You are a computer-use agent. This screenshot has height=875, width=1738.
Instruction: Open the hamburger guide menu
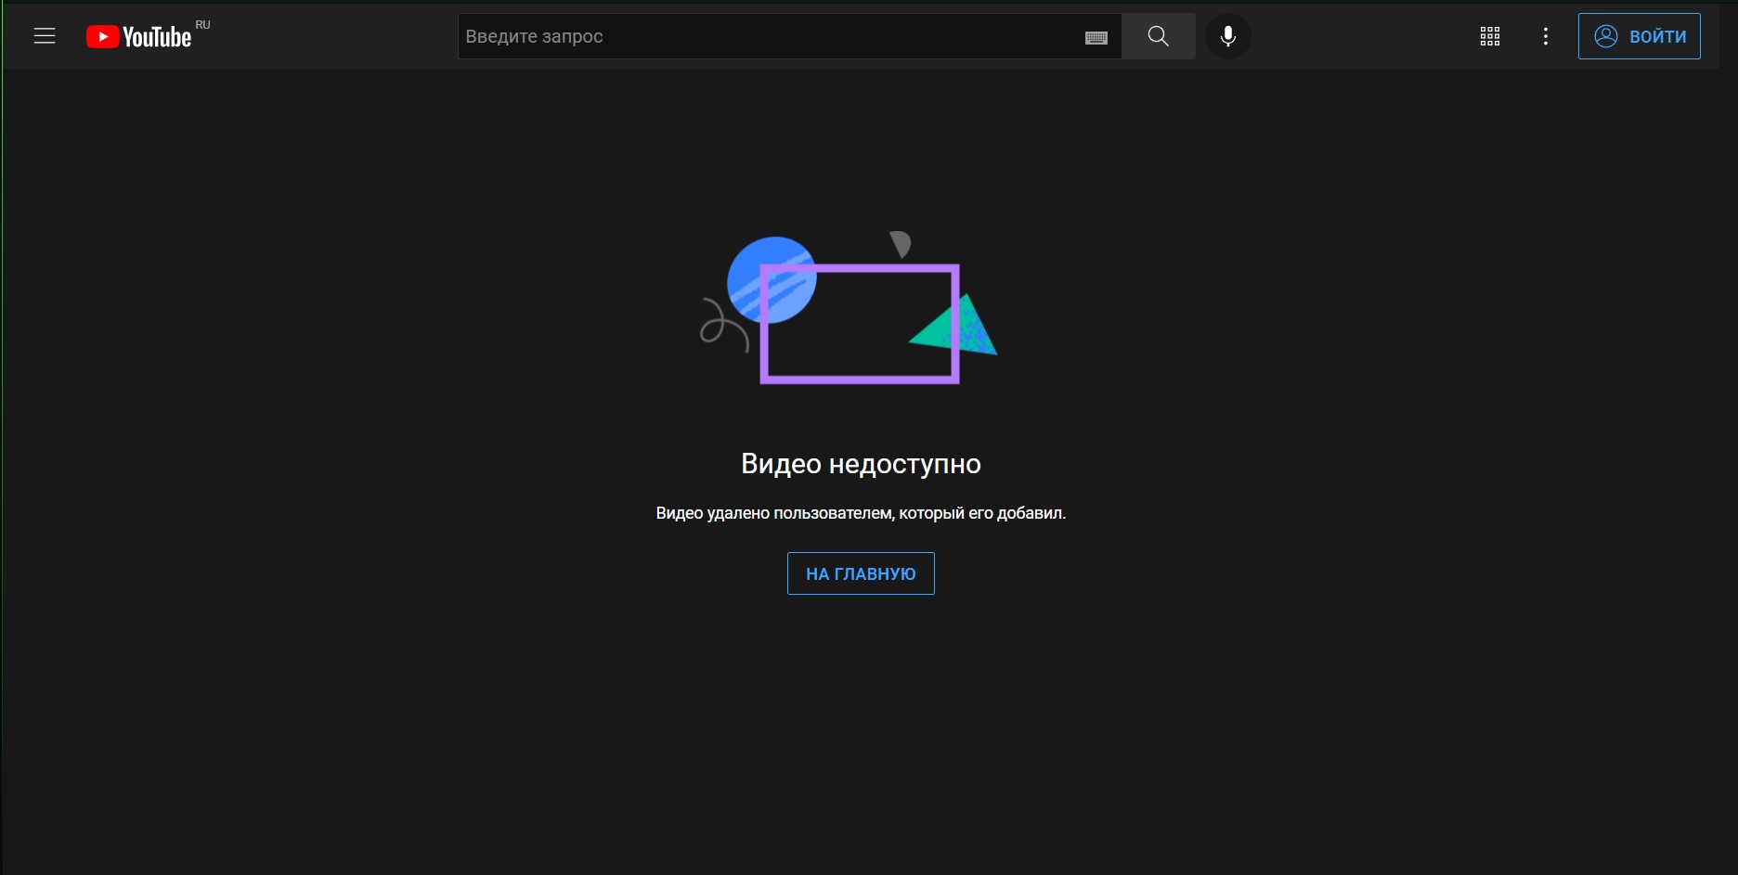45,36
